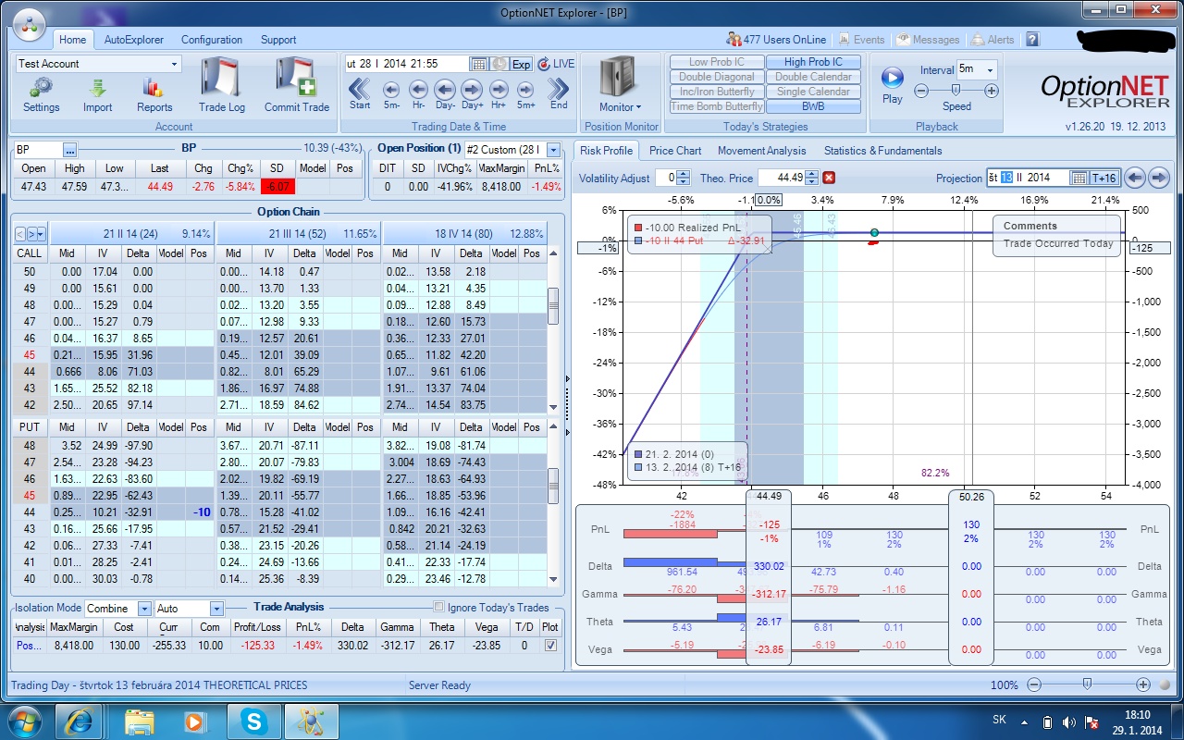Start playback with the Play button

pyautogui.click(x=892, y=78)
